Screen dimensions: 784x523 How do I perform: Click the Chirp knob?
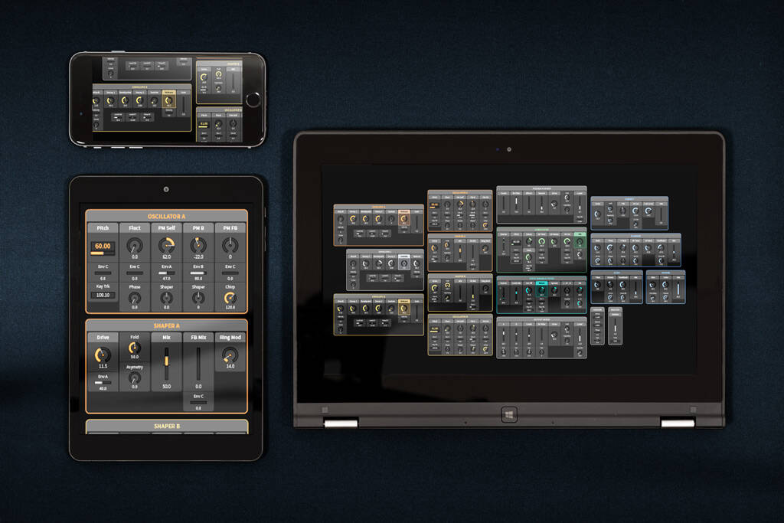click(x=230, y=299)
